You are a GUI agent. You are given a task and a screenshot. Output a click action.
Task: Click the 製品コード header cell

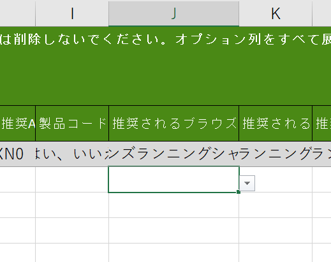[72, 123]
